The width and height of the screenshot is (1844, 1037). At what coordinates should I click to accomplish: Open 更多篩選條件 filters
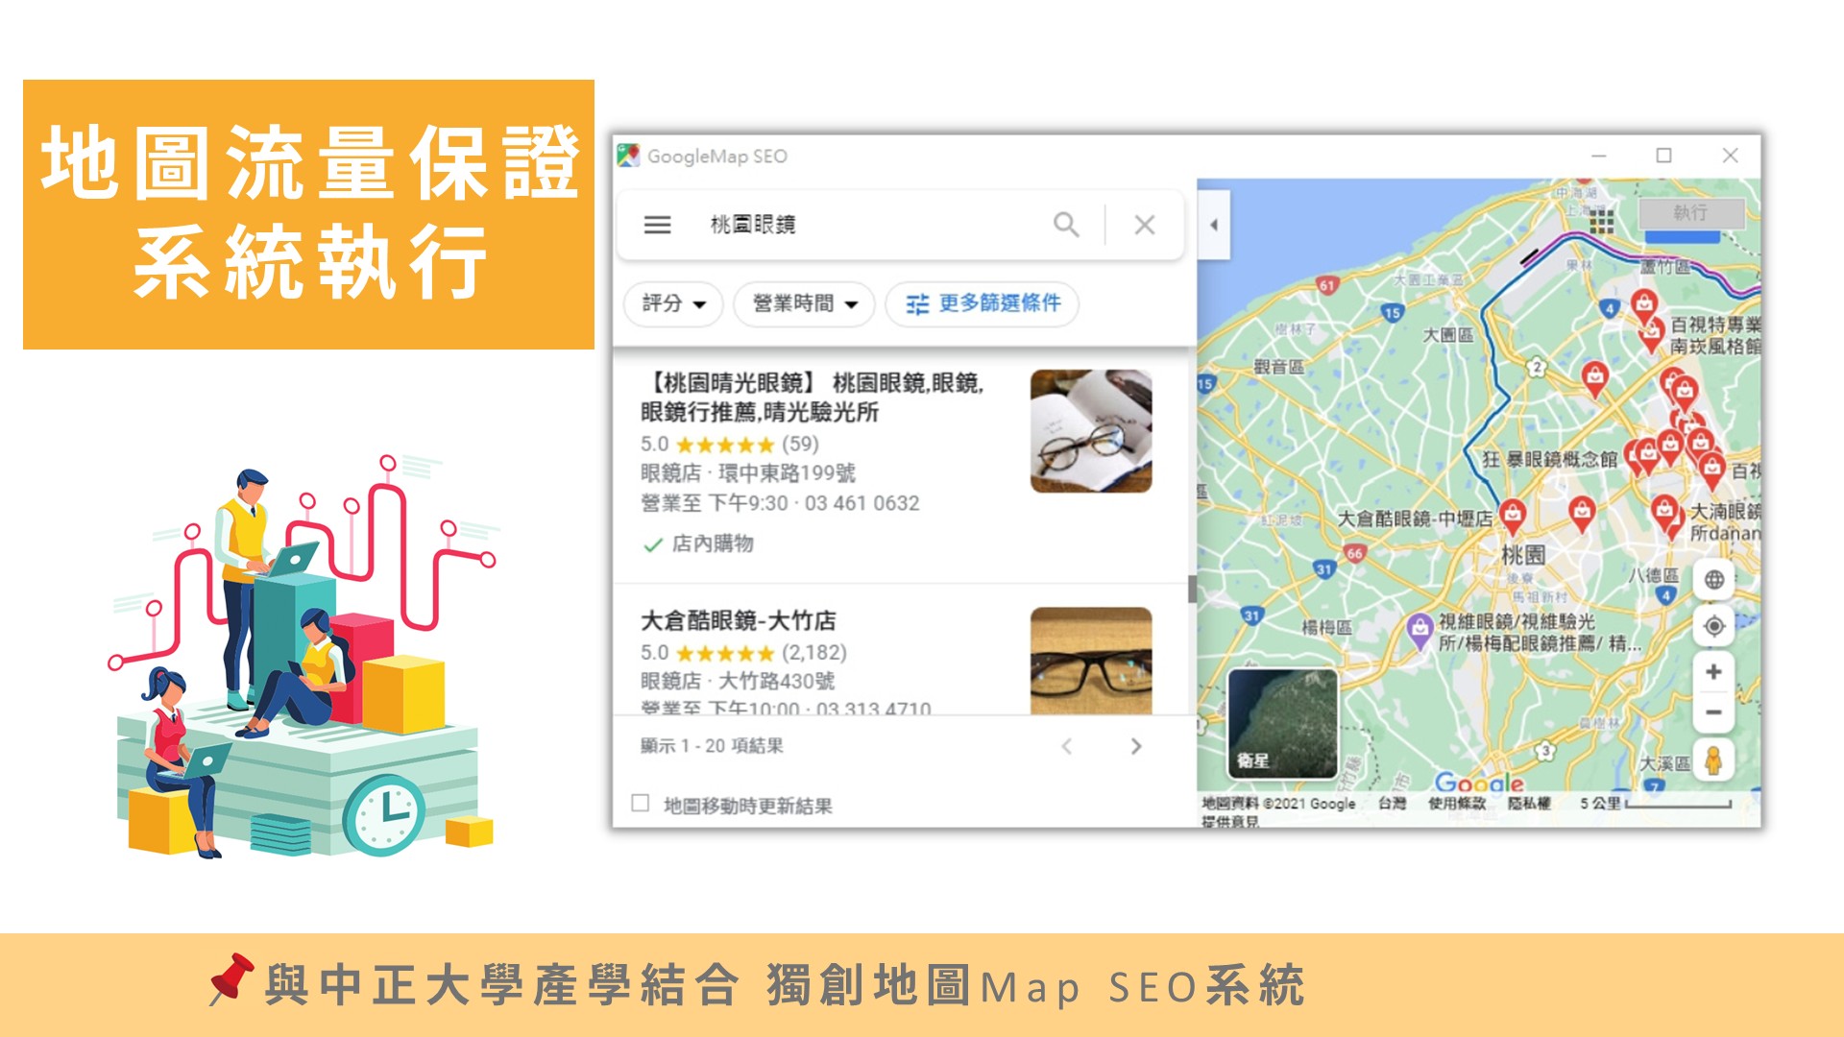pos(983,303)
